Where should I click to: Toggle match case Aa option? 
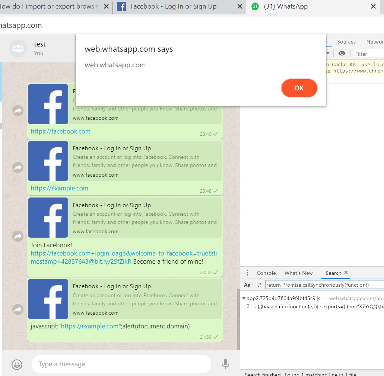(247, 285)
